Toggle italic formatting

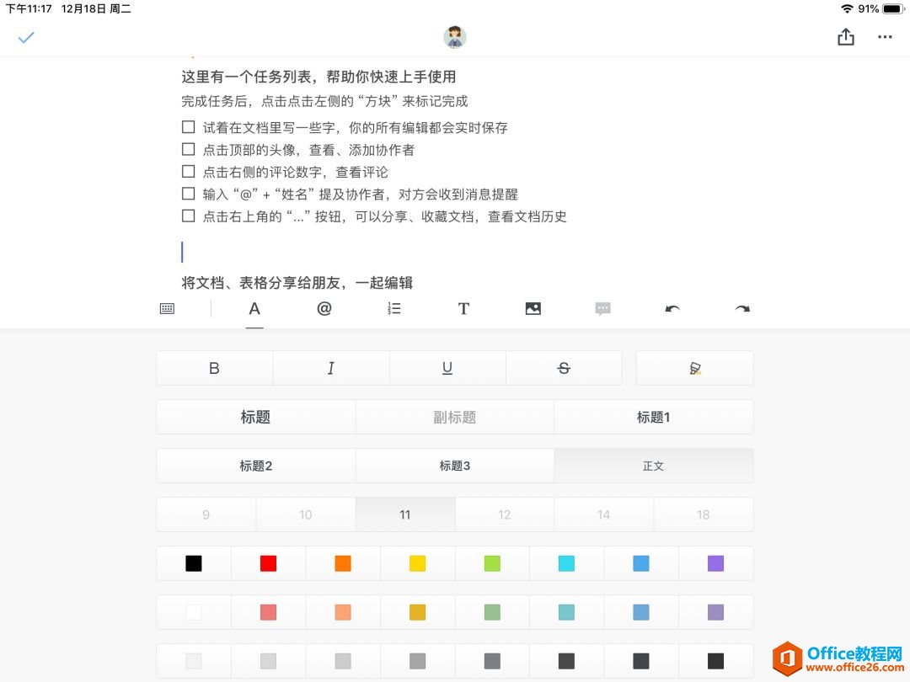pyautogui.click(x=331, y=368)
